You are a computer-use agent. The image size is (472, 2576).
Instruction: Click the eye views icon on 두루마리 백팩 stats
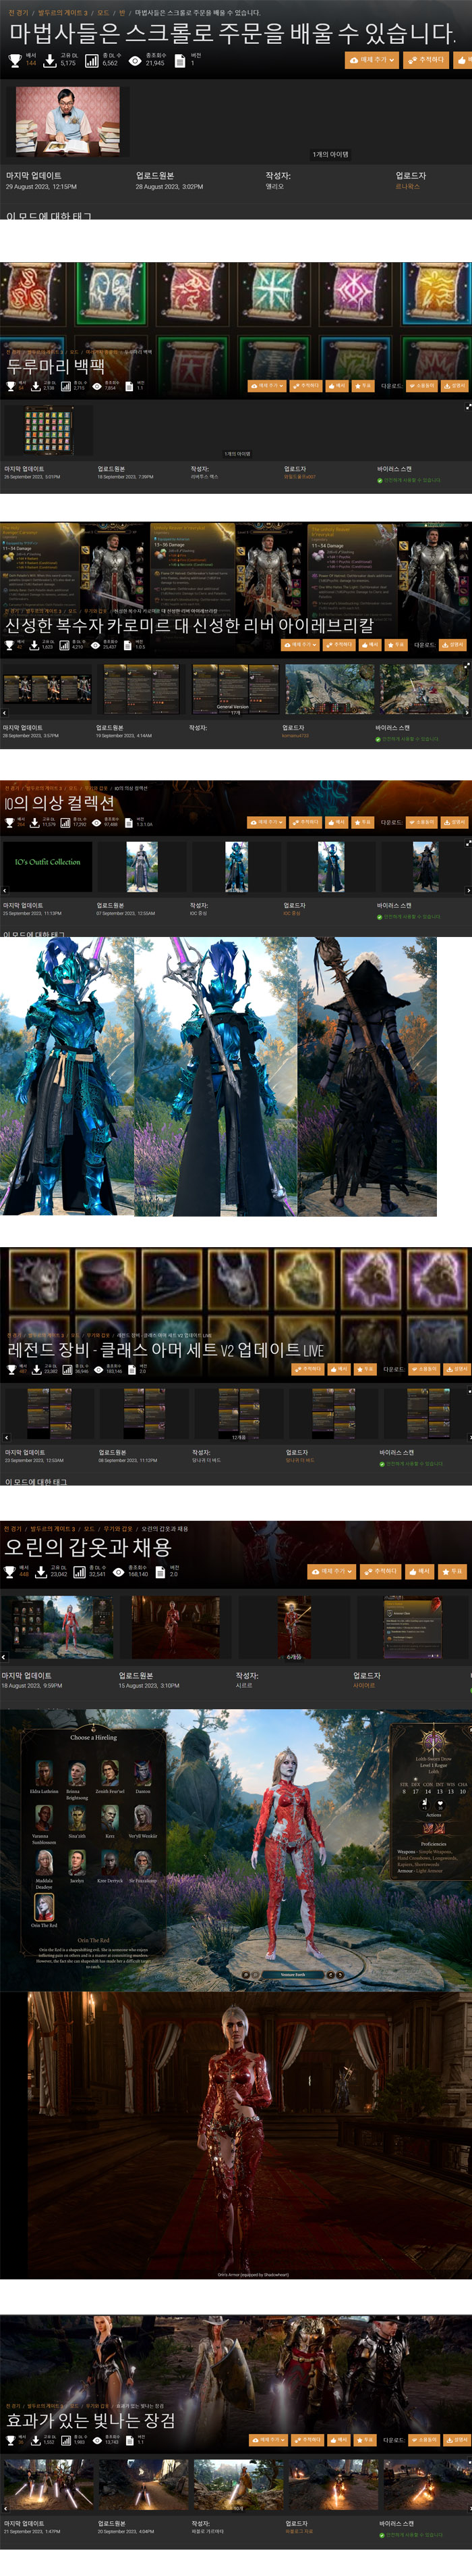click(x=98, y=386)
